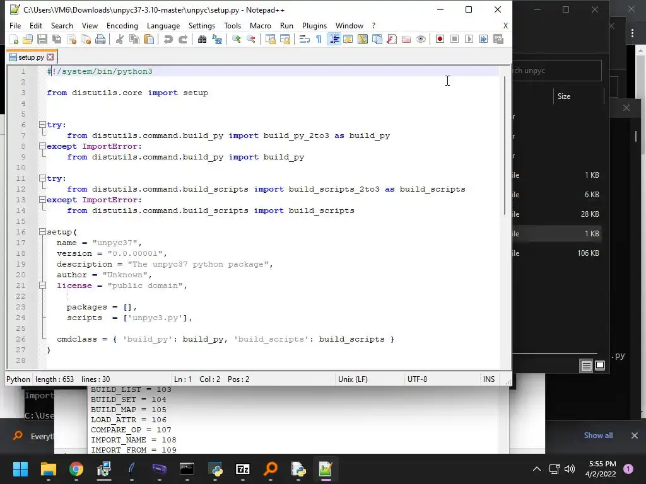Click Python language type in status bar

pos(18,379)
